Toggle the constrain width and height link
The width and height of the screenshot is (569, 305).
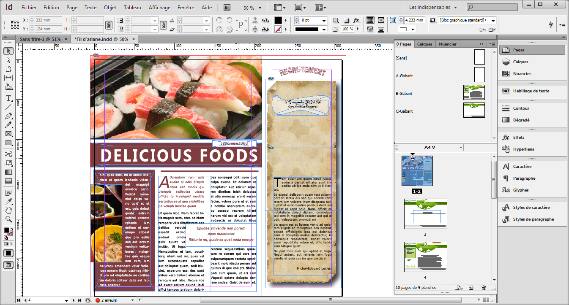[109, 25]
